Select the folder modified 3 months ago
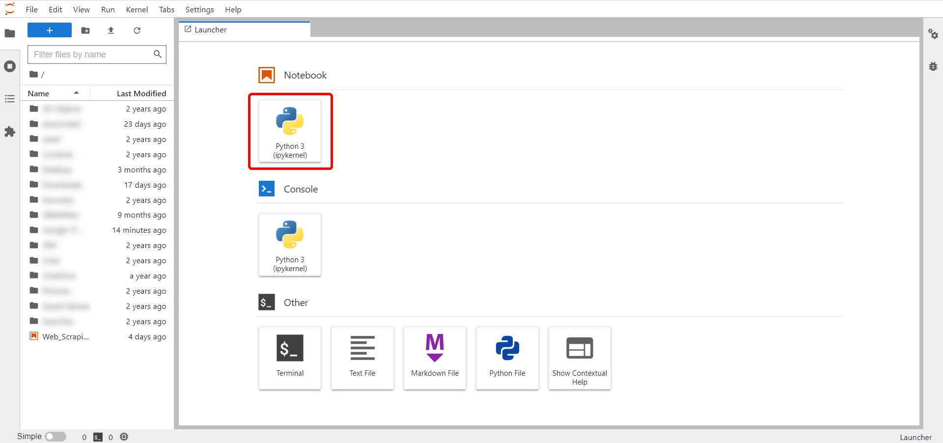943x443 pixels. click(97, 170)
